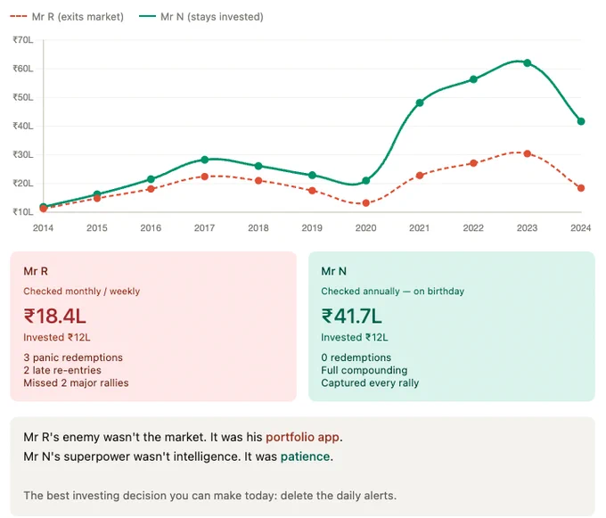
Task: Select Mr R's 2020 lowest data point
Action: [x=366, y=203]
